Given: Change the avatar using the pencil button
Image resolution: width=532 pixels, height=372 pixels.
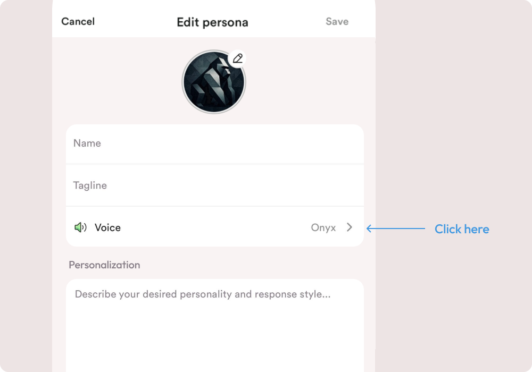Looking at the screenshot, I should pyautogui.click(x=238, y=58).
